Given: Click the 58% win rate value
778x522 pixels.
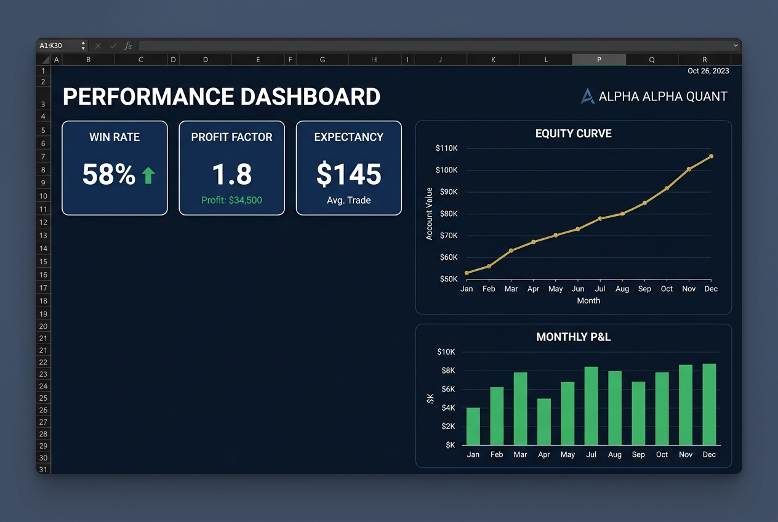Looking at the screenshot, I should pyautogui.click(x=109, y=175).
